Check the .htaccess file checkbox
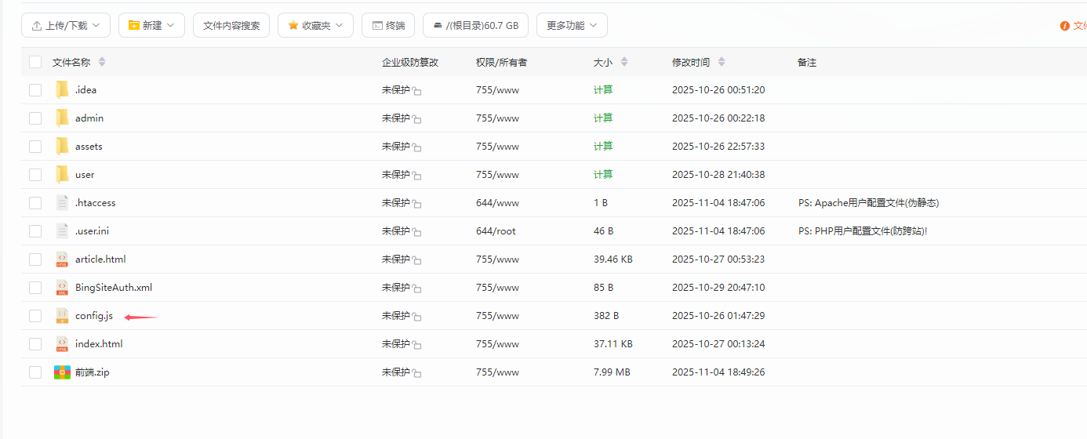1087x439 pixels. tap(35, 203)
